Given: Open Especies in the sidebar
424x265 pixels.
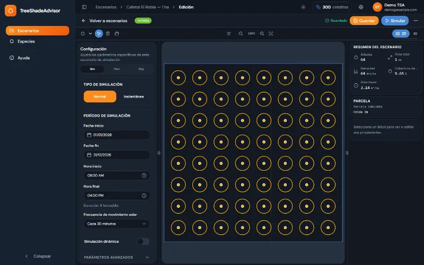Looking at the screenshot, I should [x=37, y=41].
